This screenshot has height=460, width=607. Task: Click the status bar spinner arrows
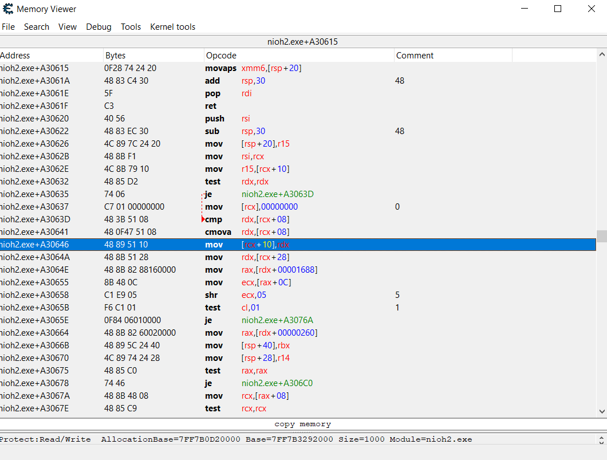(x=601, y=440)
